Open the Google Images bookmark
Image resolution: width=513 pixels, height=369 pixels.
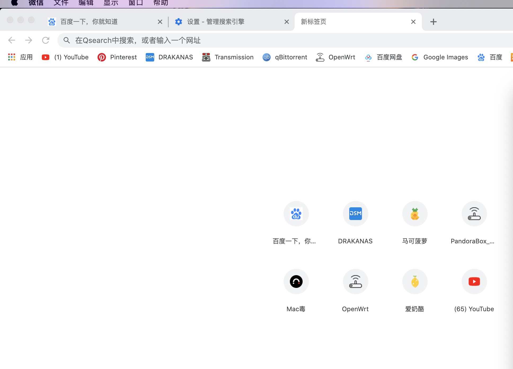pos(440,57)
